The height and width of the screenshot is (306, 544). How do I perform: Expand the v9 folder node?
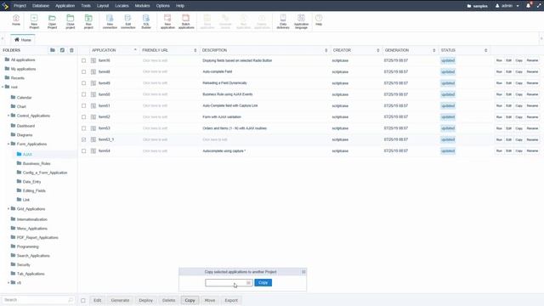tap(8, 282)
